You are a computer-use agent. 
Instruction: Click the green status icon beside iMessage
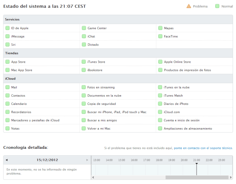pos(7,36)
